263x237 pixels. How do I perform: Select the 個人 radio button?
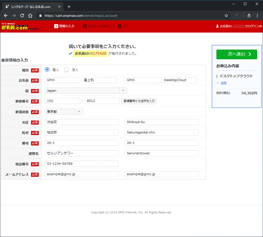47,69
